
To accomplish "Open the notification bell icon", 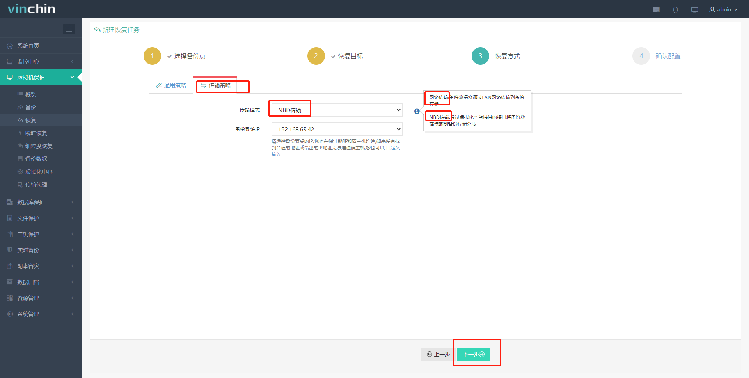I will pyautogui.click(x=675, y=10).
